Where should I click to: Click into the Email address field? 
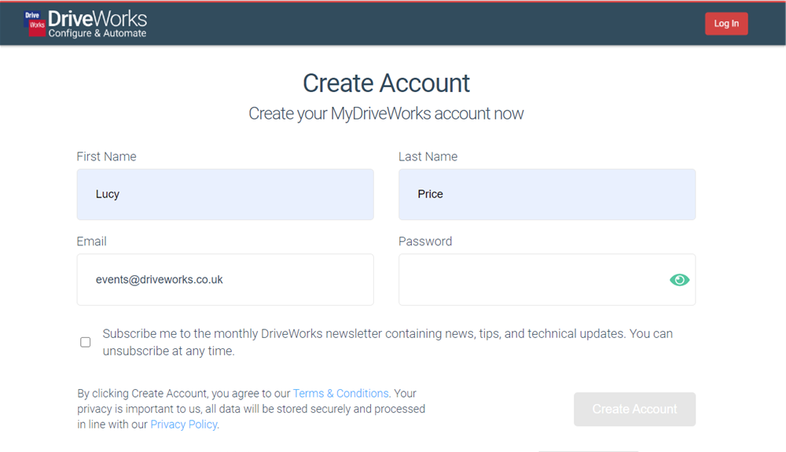click(x=225, y=280)
